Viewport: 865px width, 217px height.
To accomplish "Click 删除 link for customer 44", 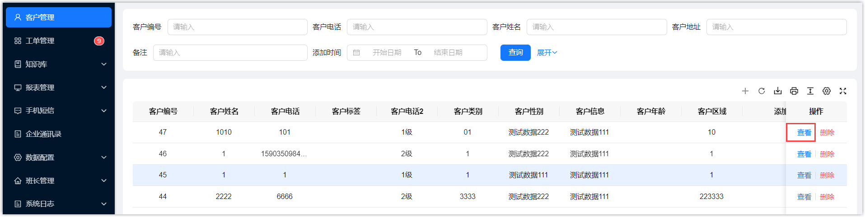I will pos(827,197).
